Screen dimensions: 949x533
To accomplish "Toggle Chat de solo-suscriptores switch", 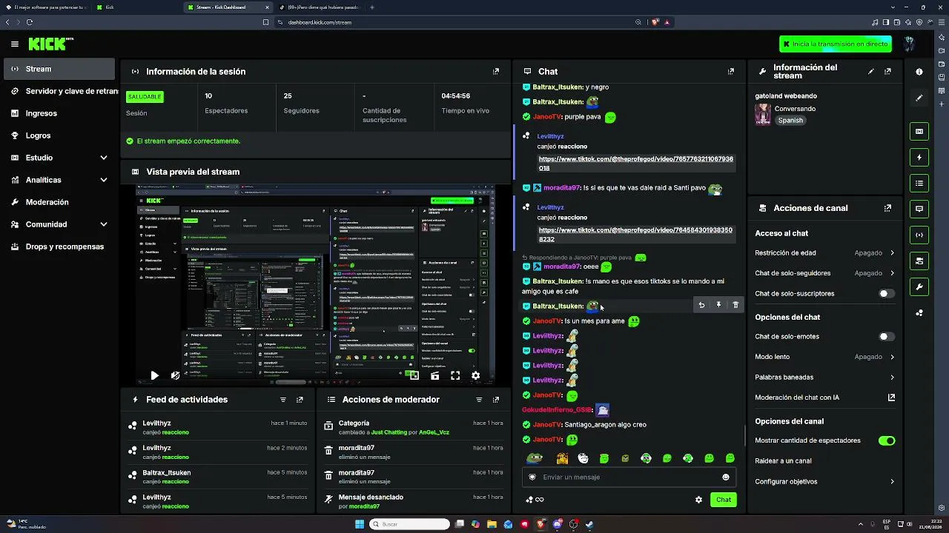I will pos(886,294).
